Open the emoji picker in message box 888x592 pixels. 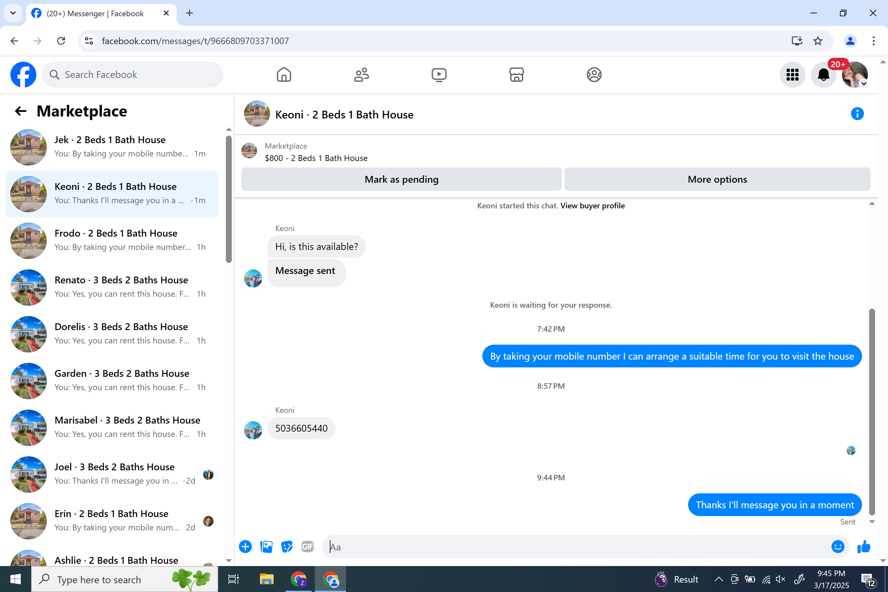click(837, 546)
